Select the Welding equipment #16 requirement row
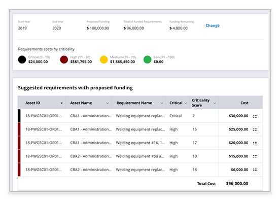280x201 pixels. point(140,143)
